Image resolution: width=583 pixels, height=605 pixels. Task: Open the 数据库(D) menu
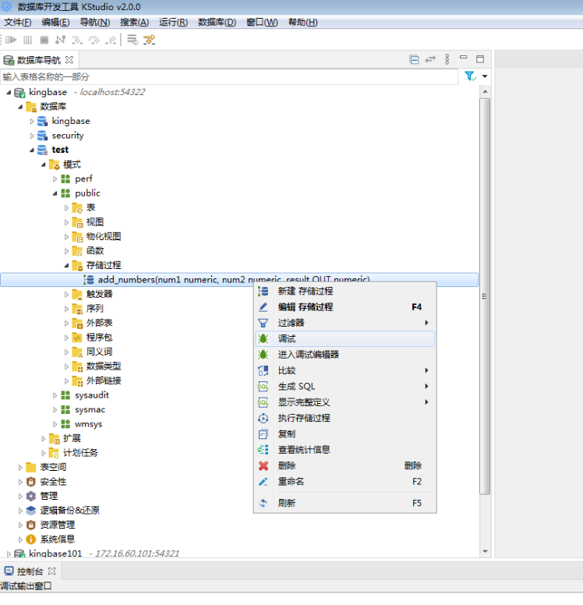click(x=217, y=22)
